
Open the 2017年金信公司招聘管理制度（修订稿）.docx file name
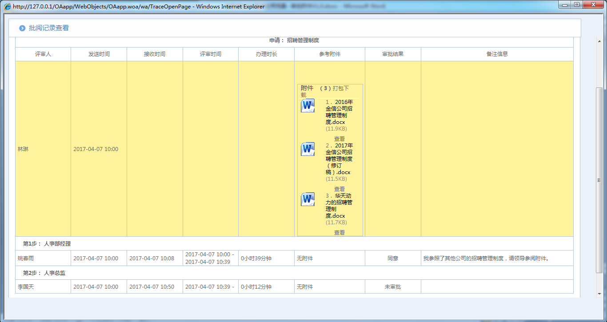pyautogui.click(x=339, y=159)
